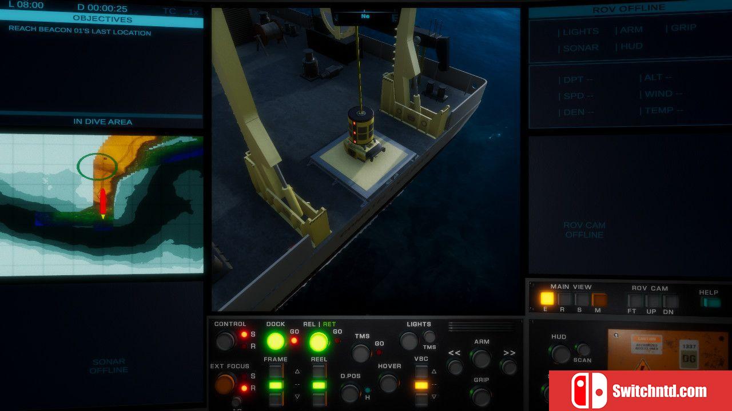Toggle the HUD knob
Screen dimensions: 732x411
click(560, 354)
